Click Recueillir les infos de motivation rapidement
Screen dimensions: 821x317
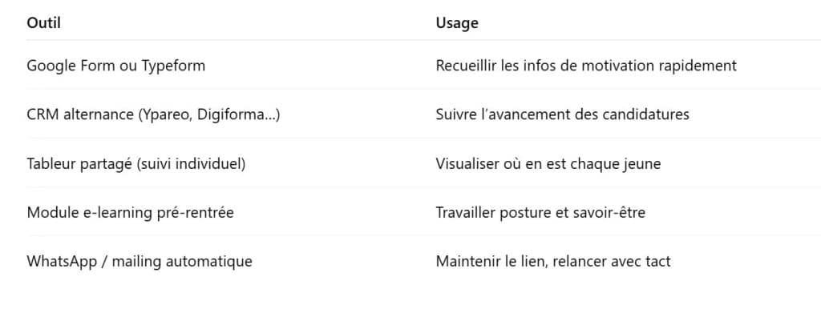point(586,66)
